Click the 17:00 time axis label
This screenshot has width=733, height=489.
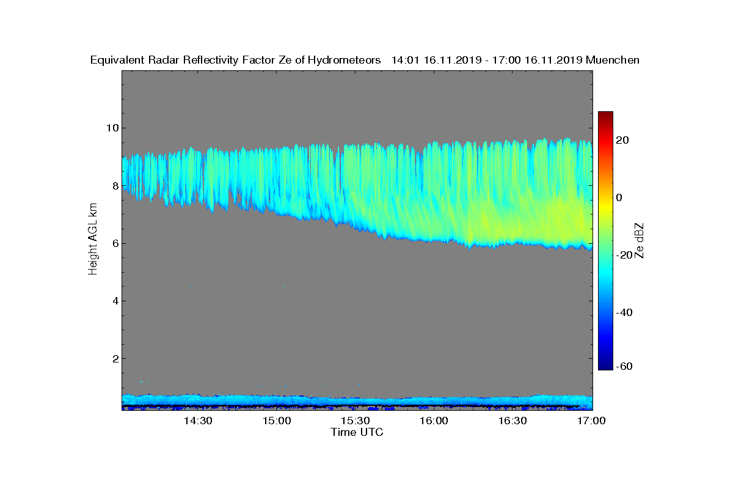(592, 421)
